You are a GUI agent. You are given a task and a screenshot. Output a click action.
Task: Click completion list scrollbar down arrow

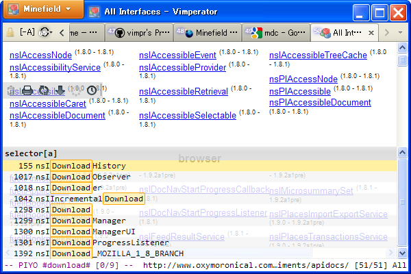402,253
